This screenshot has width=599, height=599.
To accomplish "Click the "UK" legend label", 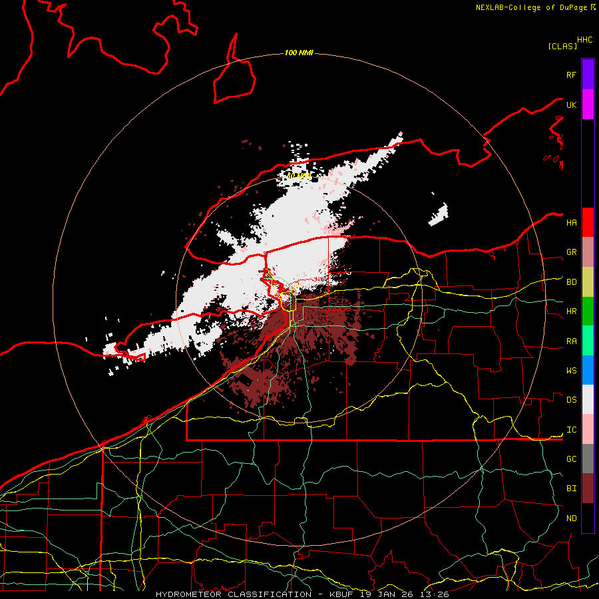I will click(571, 104).
